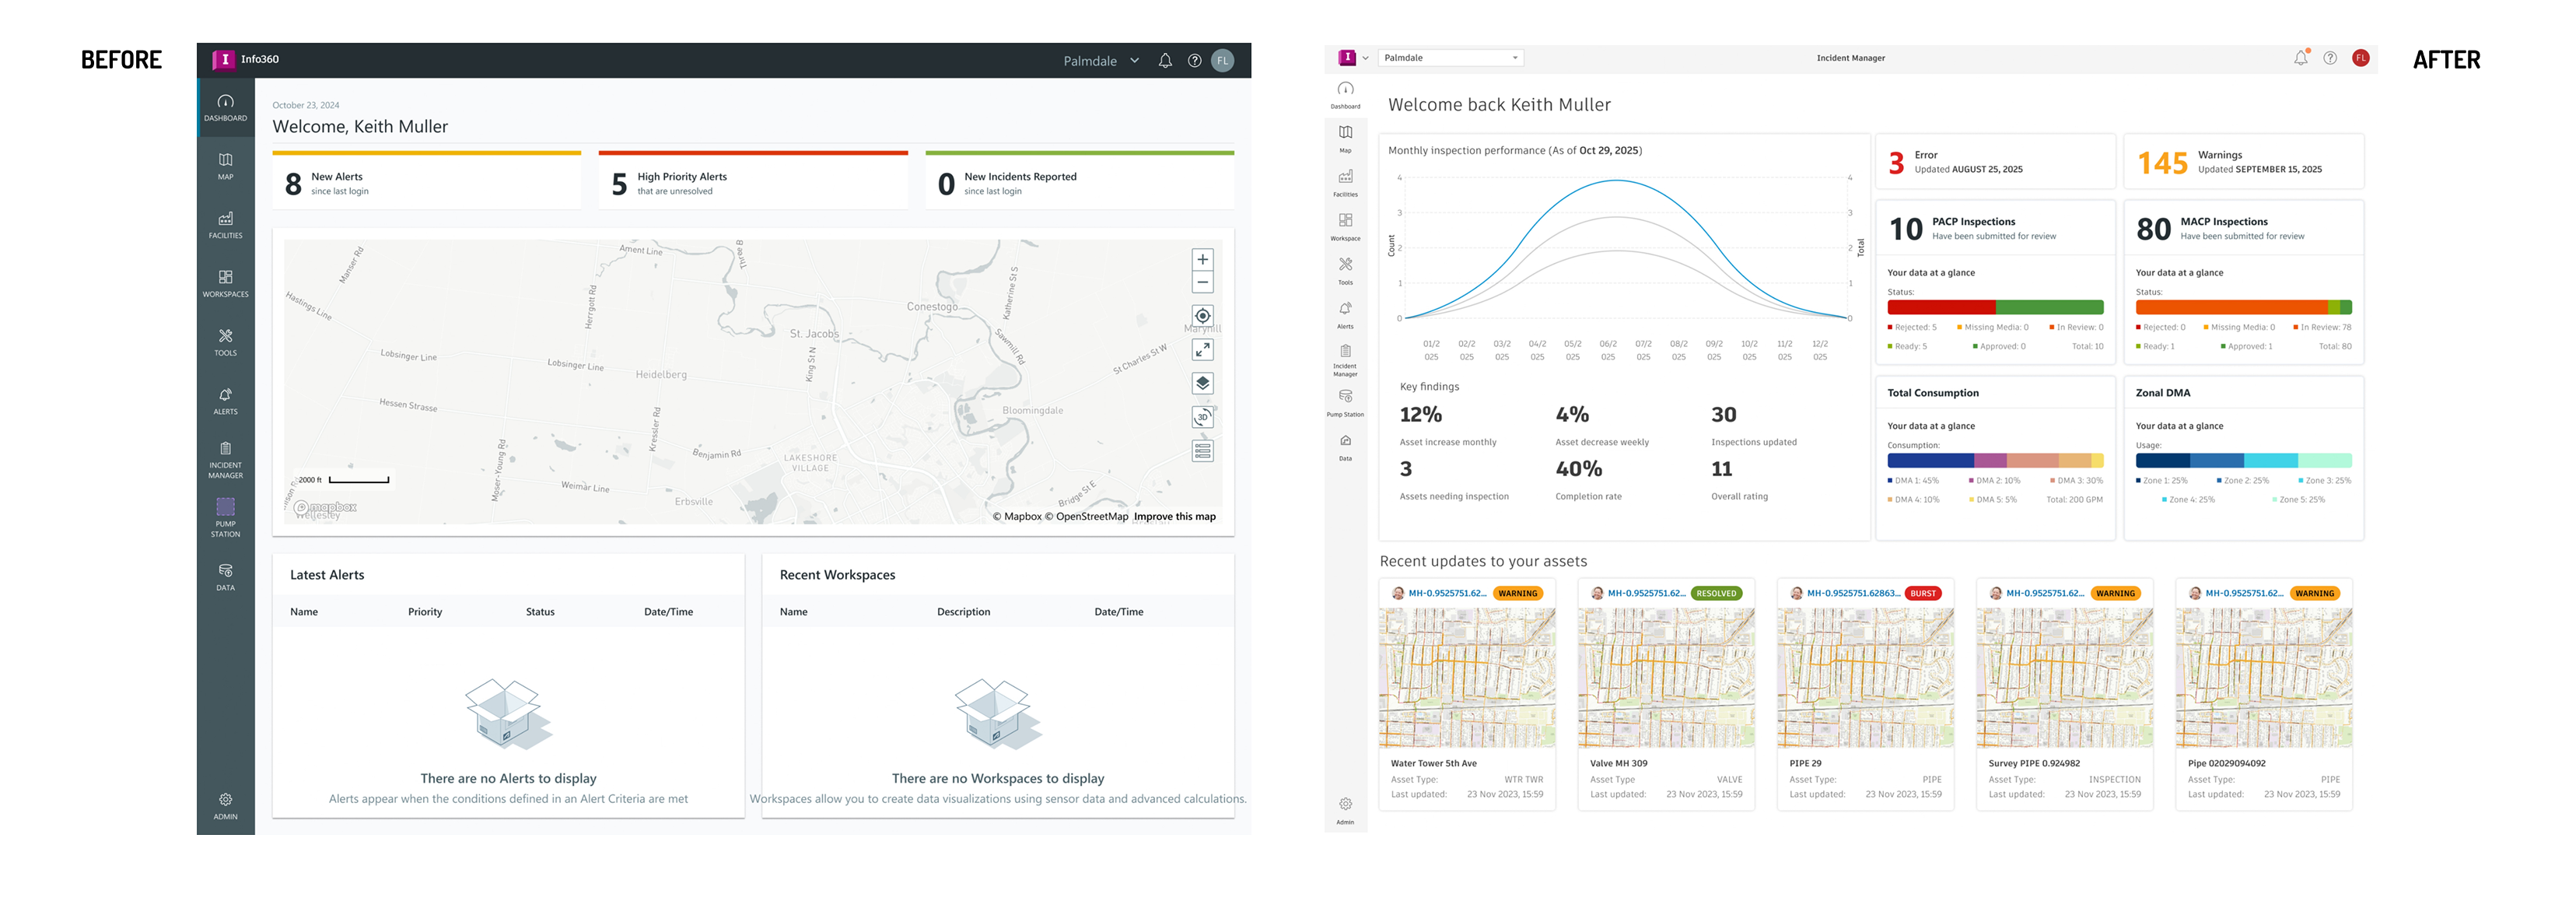Image resolution: width=2576 pixels, height=908 pixels.
Task: Open the High Priority Alerts card
Action: click(753, 181)
